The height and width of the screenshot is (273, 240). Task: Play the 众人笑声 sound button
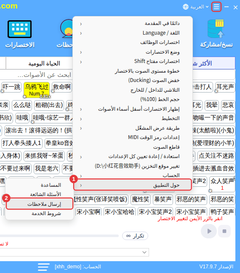pos(222,184)
